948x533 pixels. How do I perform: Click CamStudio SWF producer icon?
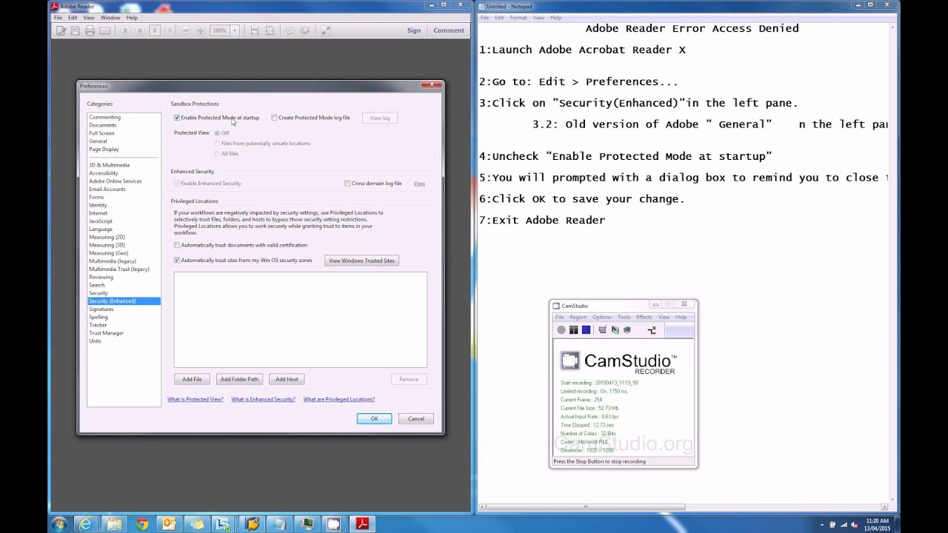pyautogui.click(x=627, y=330)
